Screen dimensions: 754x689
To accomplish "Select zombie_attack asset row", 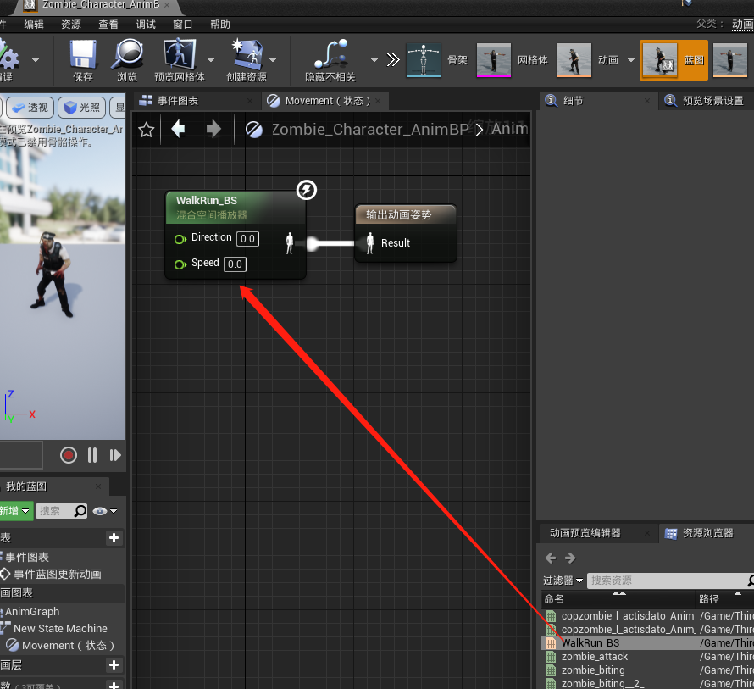I will (x=647, y=656).
